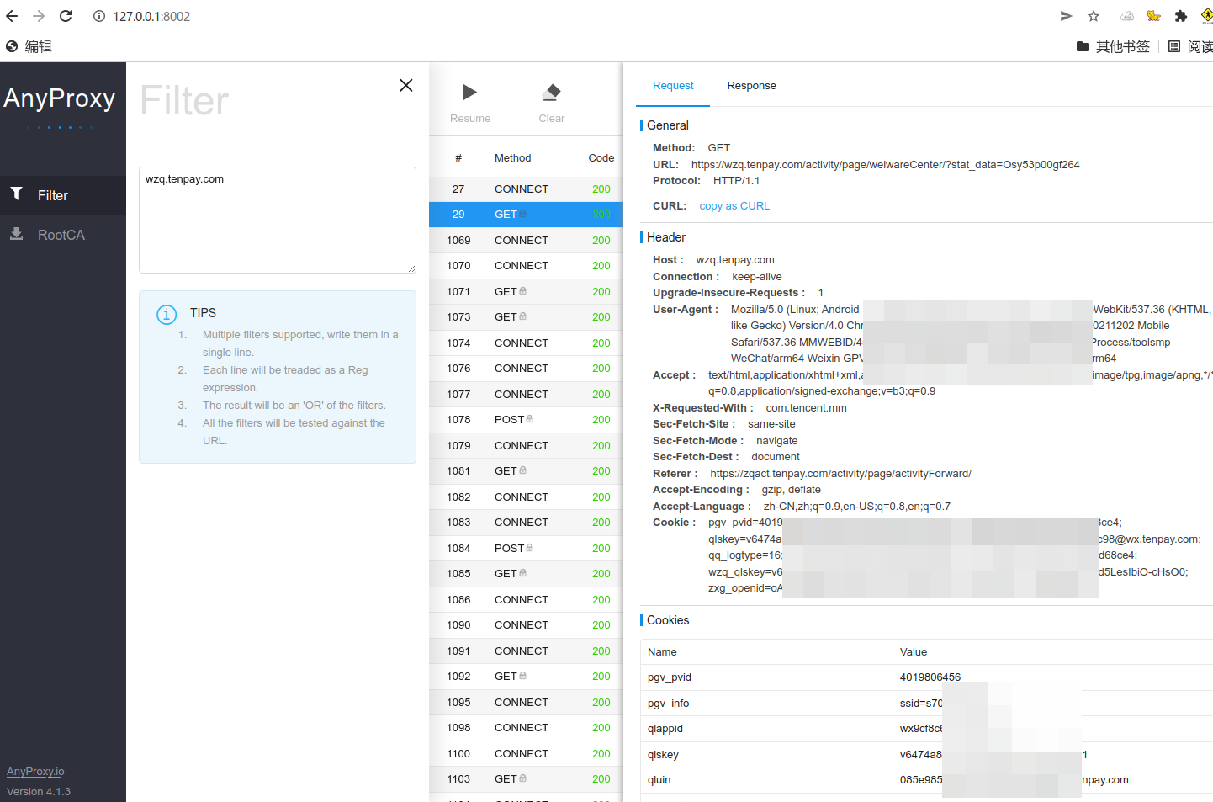Click the send arrow icon in browser toolbar
Image resolution: width=1213 pixels, height=802 pixels.
coord(1066,16)
